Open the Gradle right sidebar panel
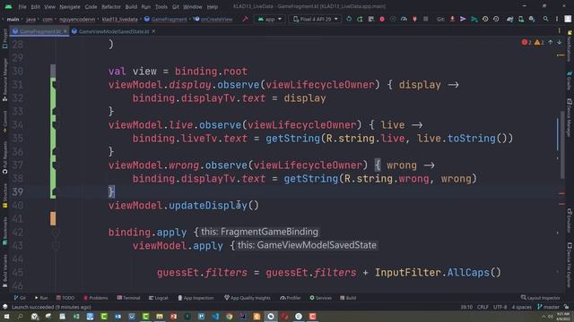Image resolution: width=574 pixels, height=322 pixels. [570, 80]
